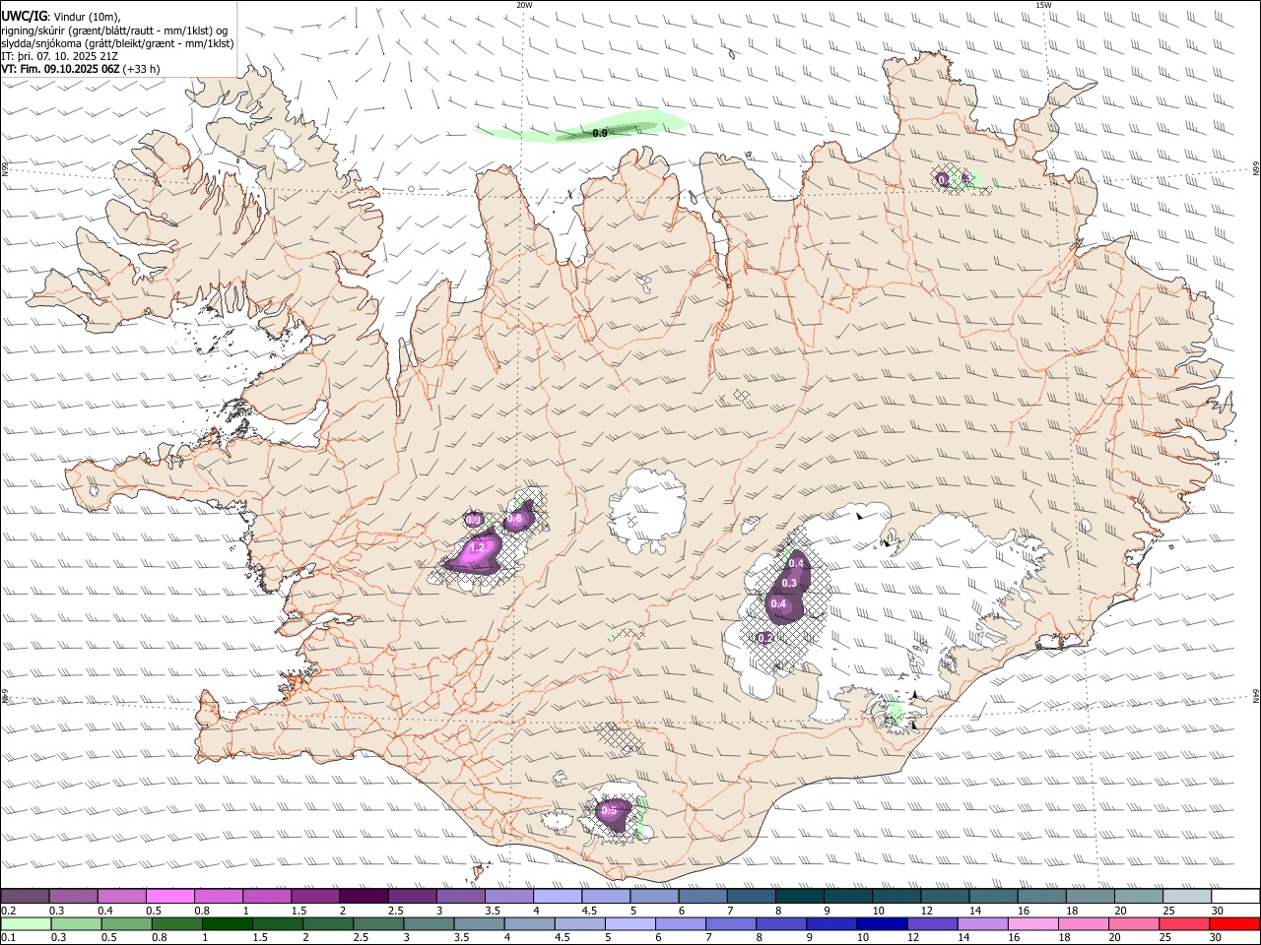Image resolution: width=1261 pixels, height=945 pixels.
Task: Click the '3.5' number under the upper legend bar
Action: pyautogui.click(x=492, y=910)
